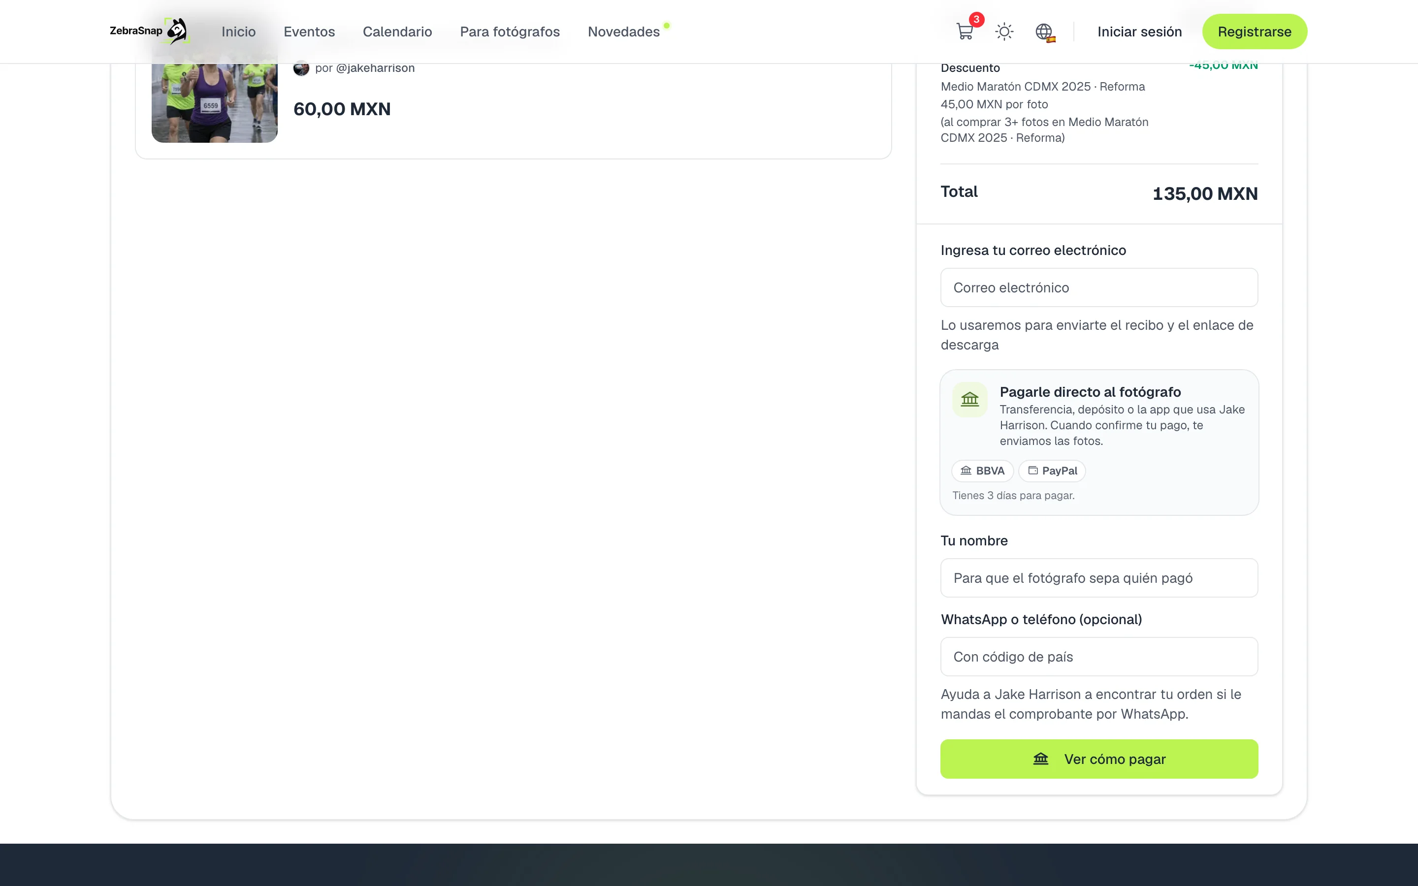The image size is (1418, 886).
Task: Click the photographer avatar beside @jakeharrison
Action: 301,68
